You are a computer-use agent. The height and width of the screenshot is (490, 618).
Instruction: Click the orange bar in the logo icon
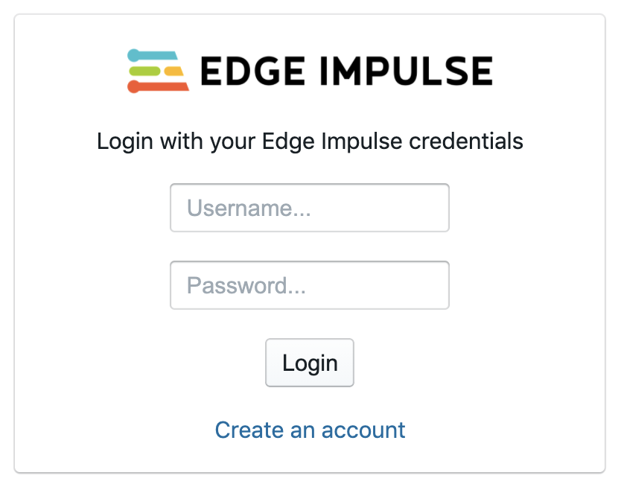pos(160,86)
